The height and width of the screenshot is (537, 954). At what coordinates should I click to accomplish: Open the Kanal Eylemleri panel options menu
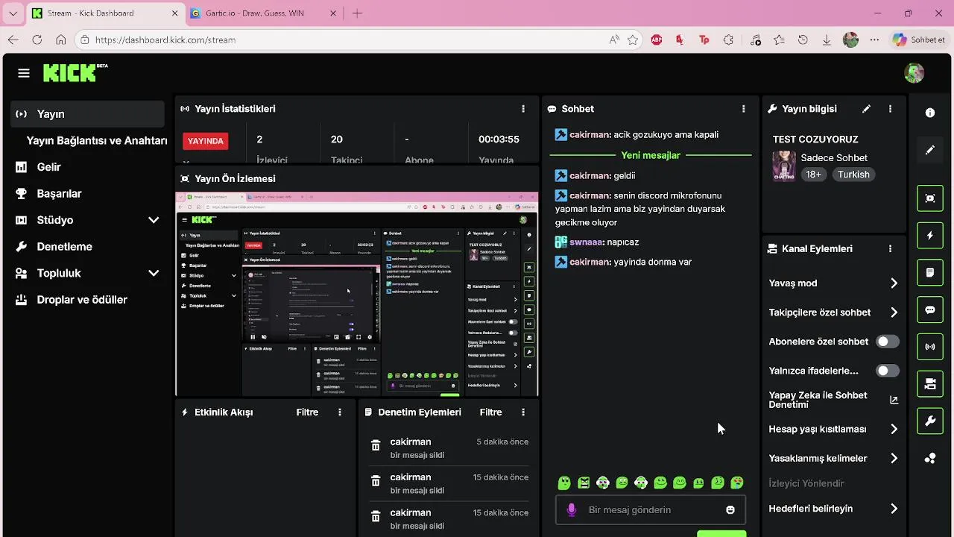890,249
